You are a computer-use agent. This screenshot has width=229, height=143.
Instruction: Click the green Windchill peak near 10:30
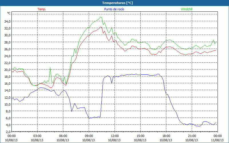pyautogui.click(x=100, y=17)
